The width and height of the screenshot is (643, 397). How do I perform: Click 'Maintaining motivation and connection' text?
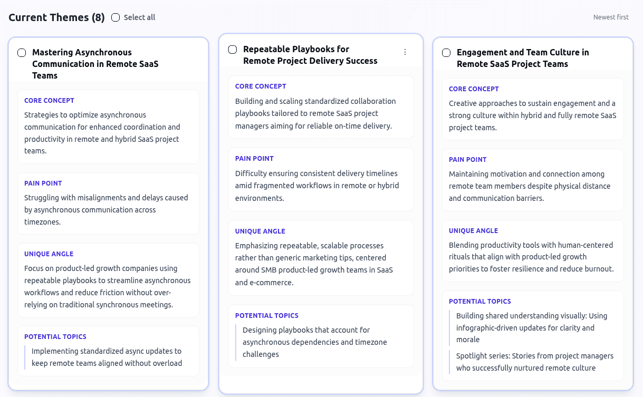click(x=530, y=186)
